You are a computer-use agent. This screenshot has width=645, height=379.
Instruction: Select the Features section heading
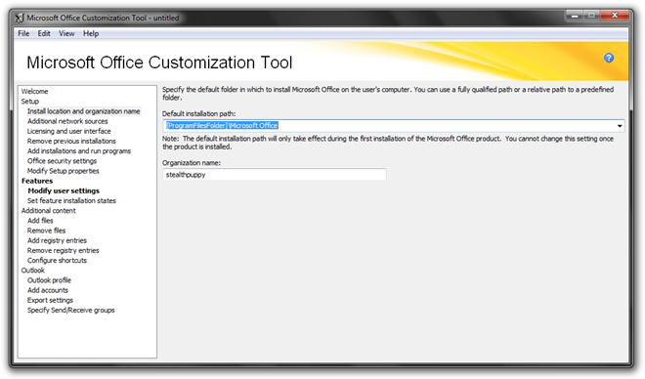point(37,181)
